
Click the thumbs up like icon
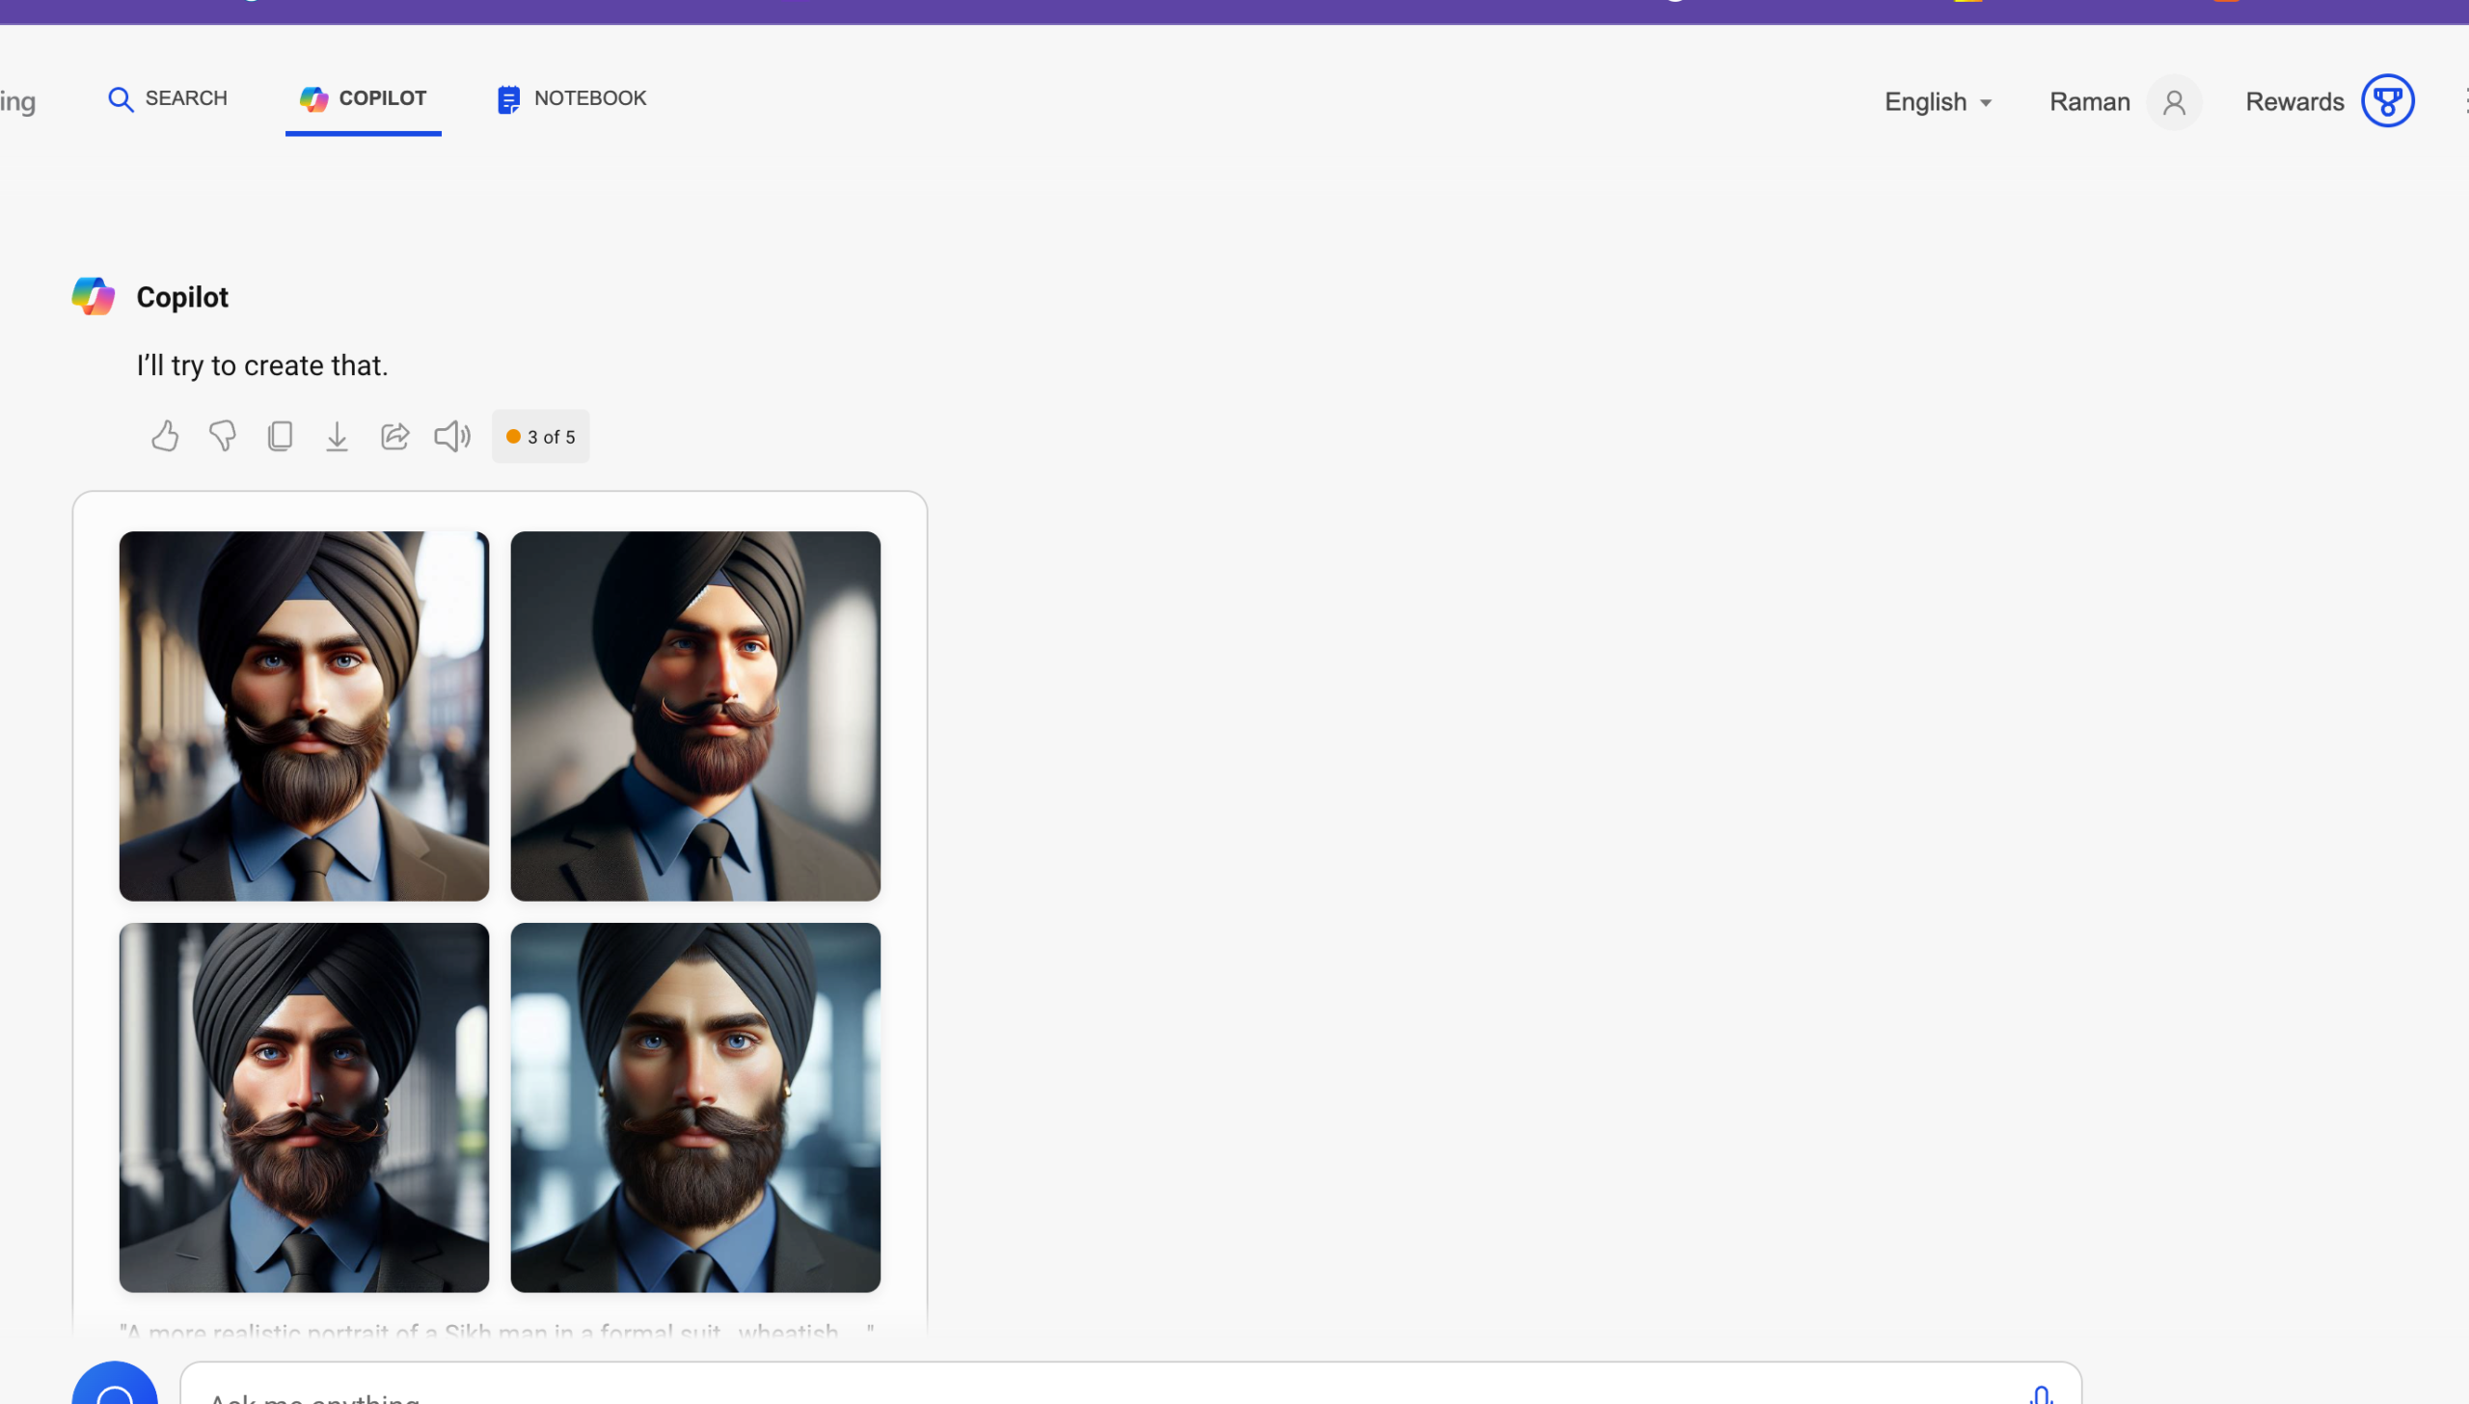point(165,436)
